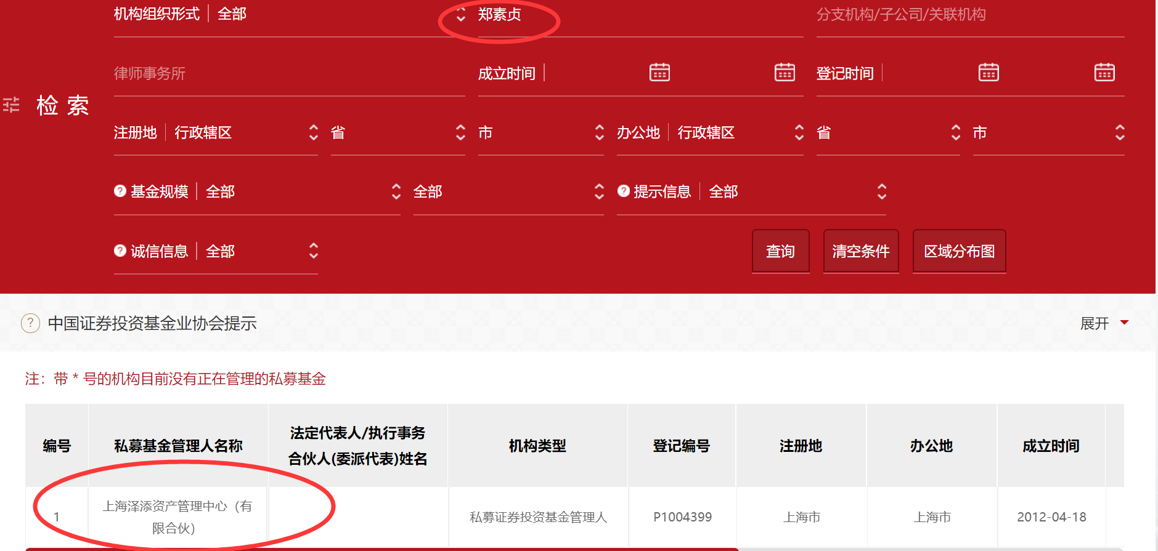Viewport: 1158px width, 551px height.
Task: Click the 诚信信息 help question icon
Action: pyautogui.click(x=120, y=251)
